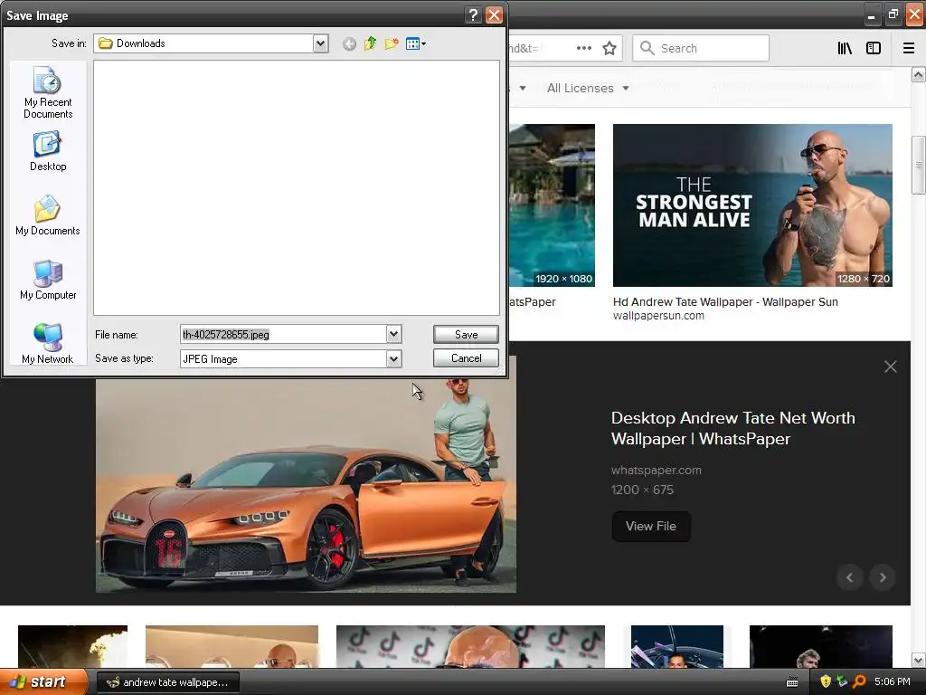
Task: Click the keyboard icon in system tray
Action: point(792,682)
